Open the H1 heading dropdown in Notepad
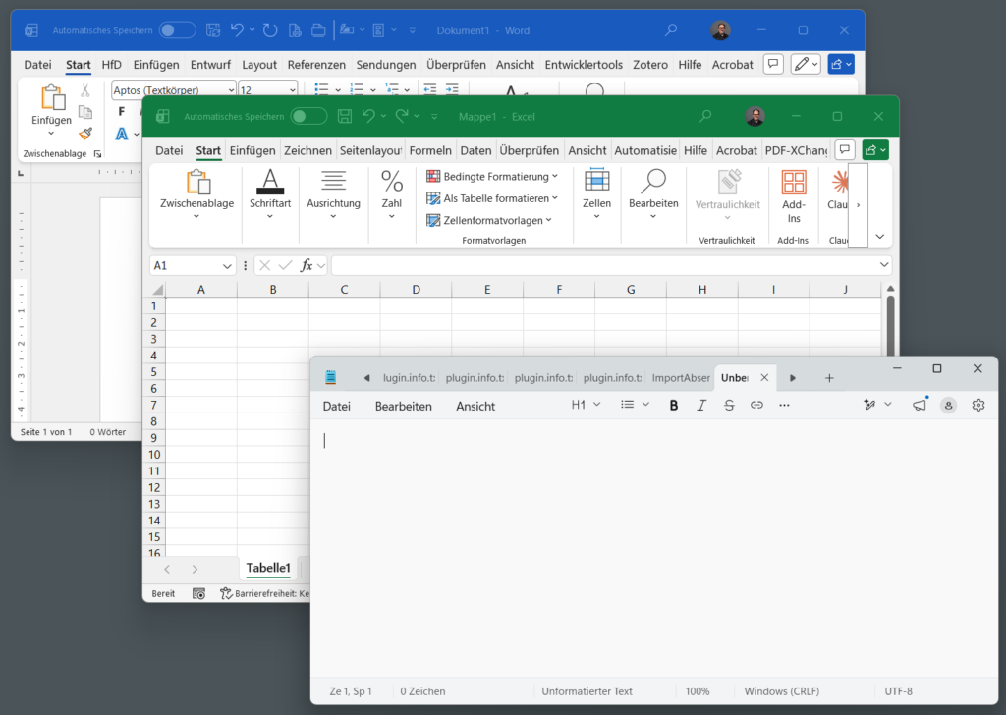The image size is (1006, 715). coord(586,405)
